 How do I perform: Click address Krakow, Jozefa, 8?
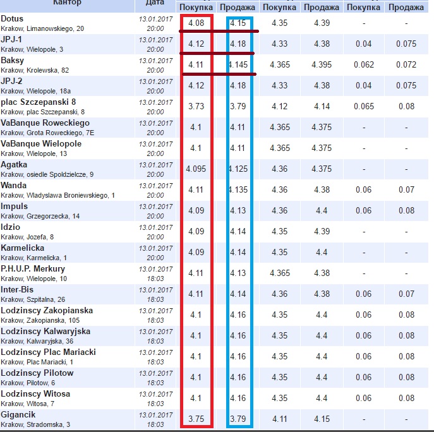(27, 237)
